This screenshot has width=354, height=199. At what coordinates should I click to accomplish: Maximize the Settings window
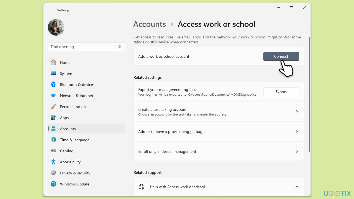pyautogui.click(x=291, y=8)
